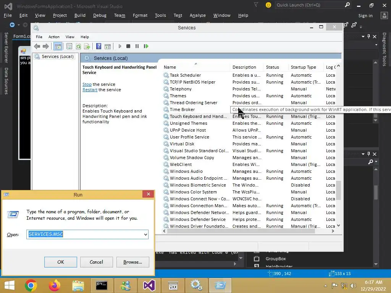Screen dimensions: 391x293
Task: Click Sign in in Visual Studio
Action: (365, 16)
